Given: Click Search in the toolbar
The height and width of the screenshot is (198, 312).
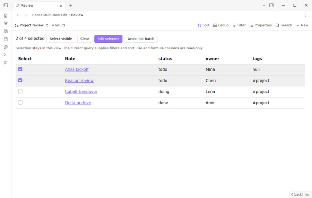Looking at the screenshot, I should coord(284,25).
